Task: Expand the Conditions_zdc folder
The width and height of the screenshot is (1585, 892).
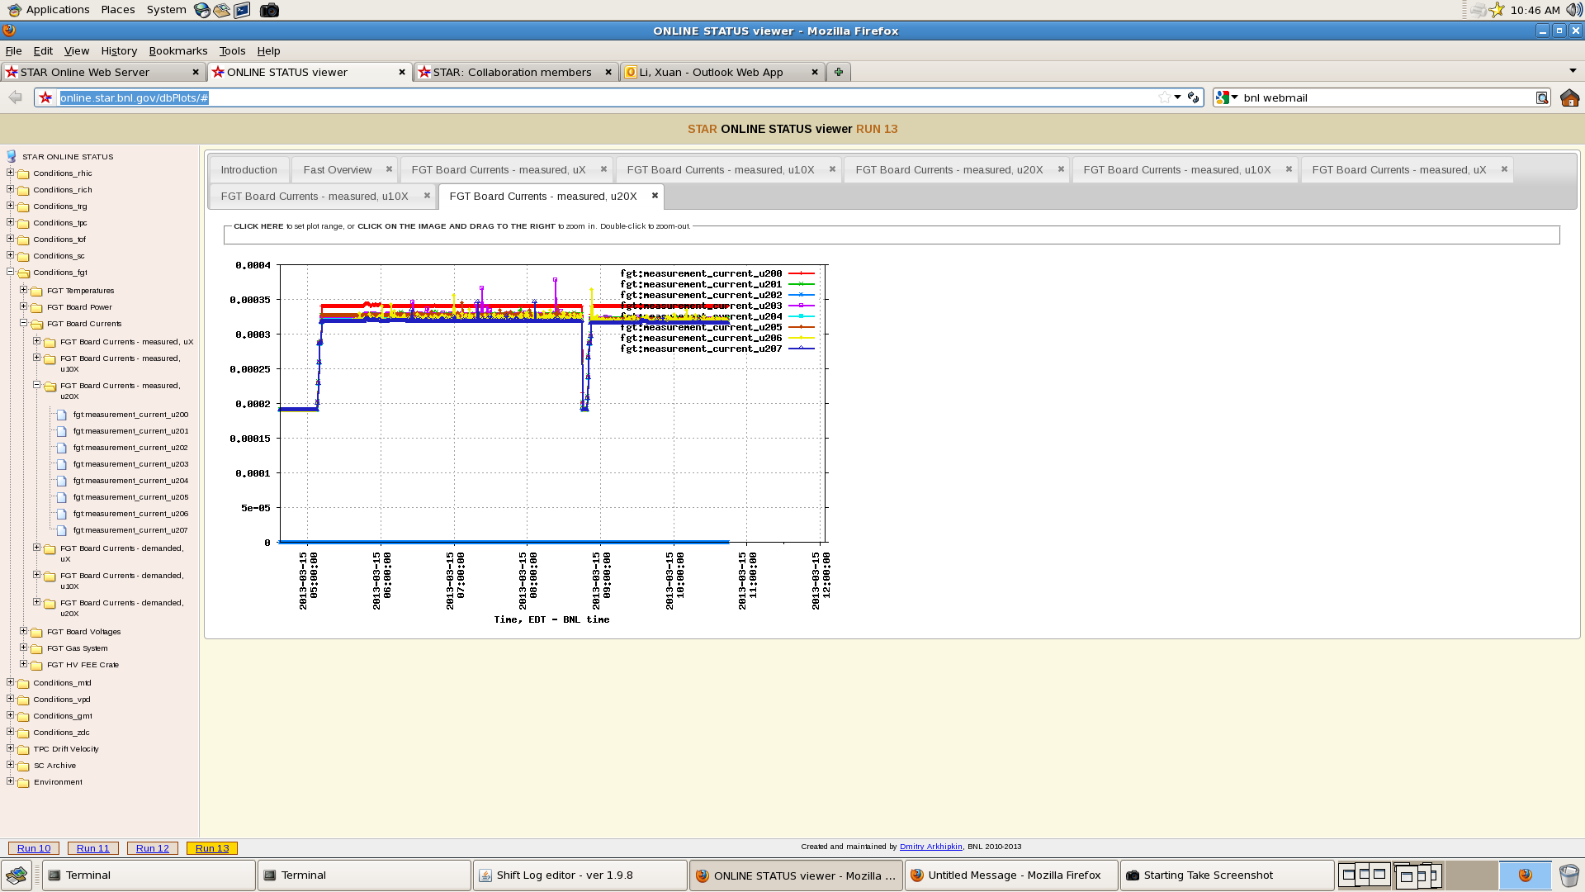Action: (10, 732)
